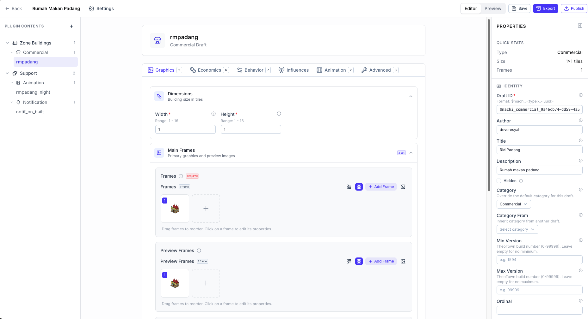Screen dimensions: 588x319
Task: Switch to the Economics tab
Action: click(209, 70)
